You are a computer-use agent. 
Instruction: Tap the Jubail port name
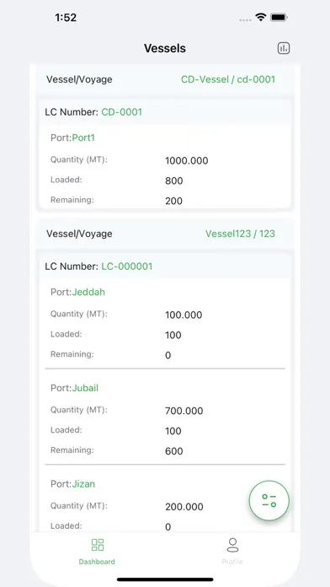85,388
